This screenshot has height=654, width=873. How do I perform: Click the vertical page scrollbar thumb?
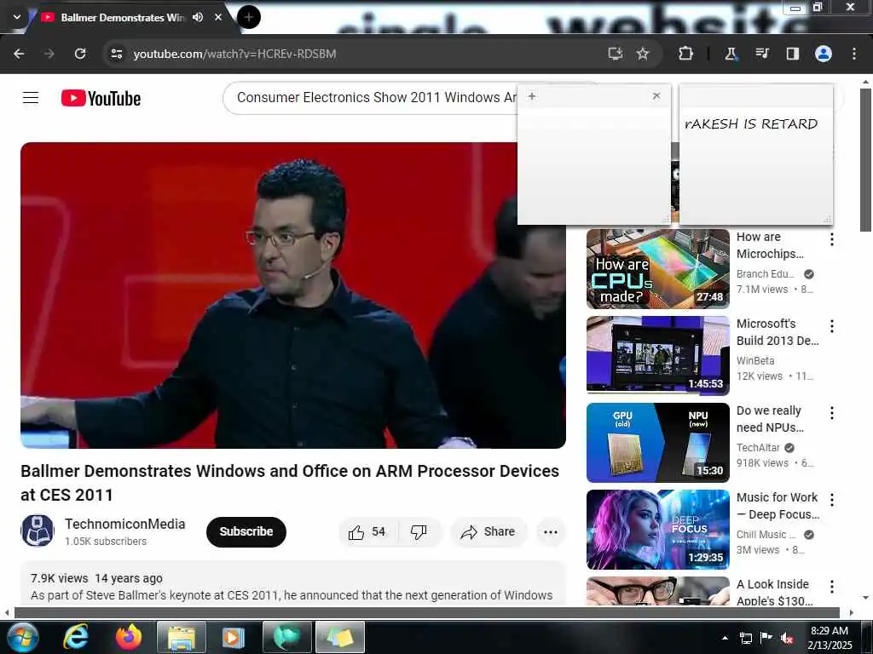click(x=865, y=159)
